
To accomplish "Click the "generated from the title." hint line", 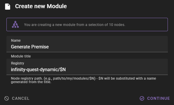I will [31, 82].
